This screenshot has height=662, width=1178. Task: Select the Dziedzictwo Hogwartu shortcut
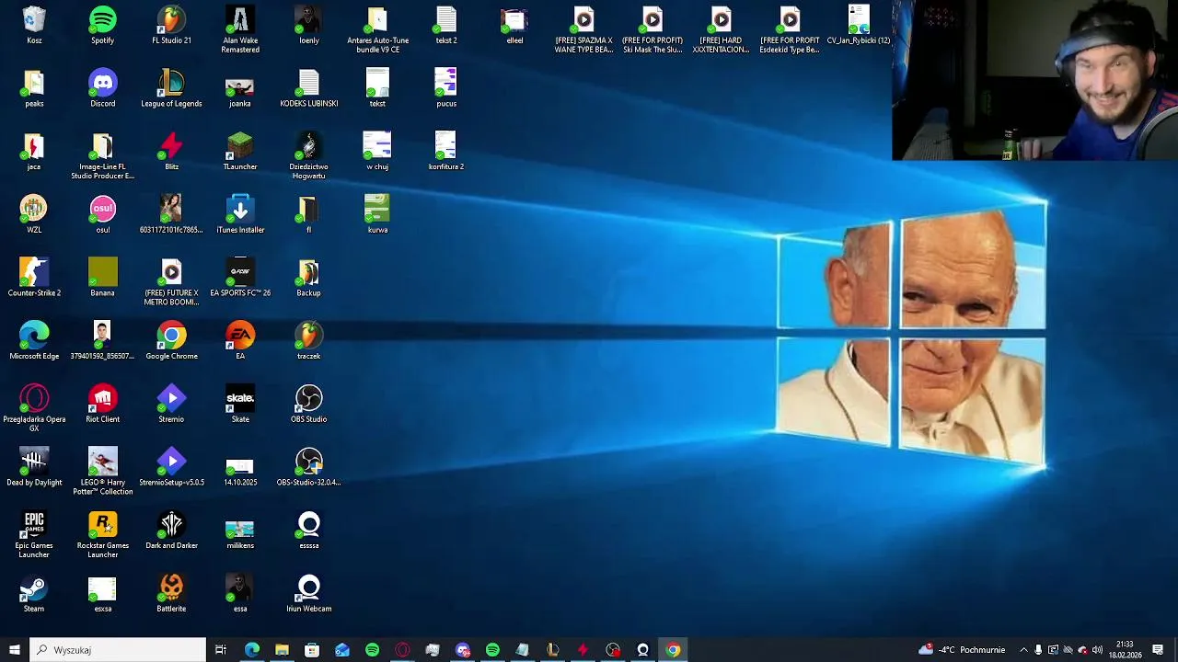(308, 156)
